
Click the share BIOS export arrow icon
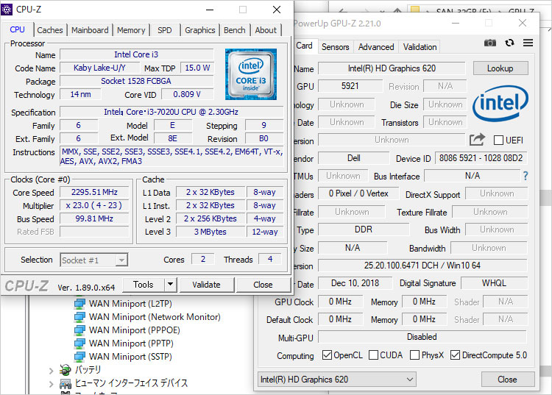(x=477, y=140)
